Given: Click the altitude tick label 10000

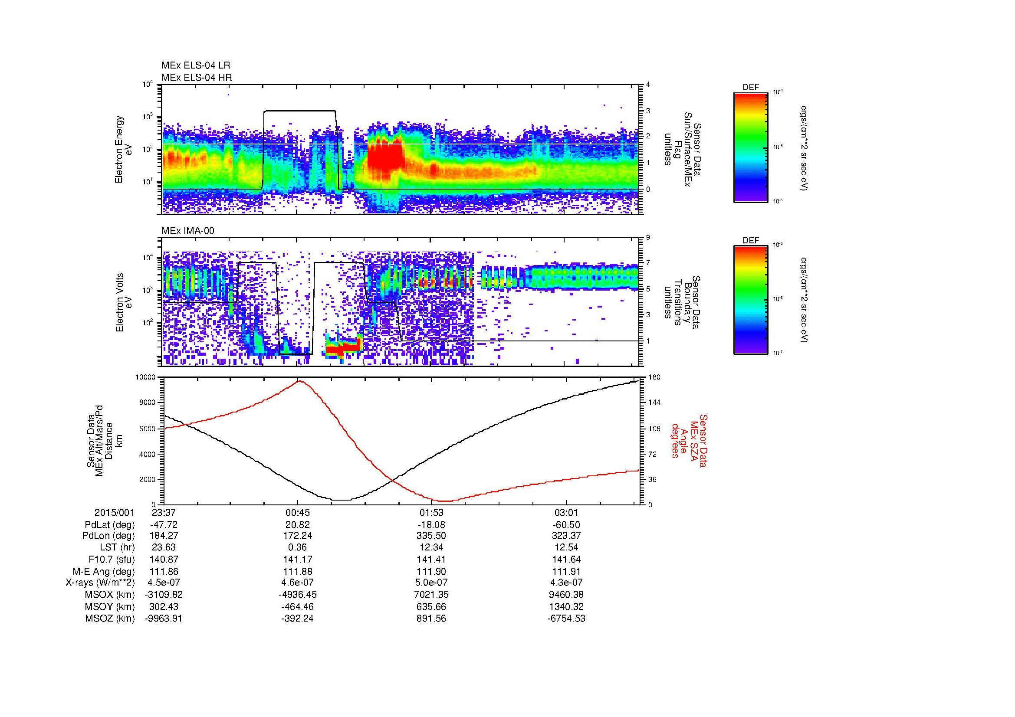Looking at the screenshot, I should (145, 377).
